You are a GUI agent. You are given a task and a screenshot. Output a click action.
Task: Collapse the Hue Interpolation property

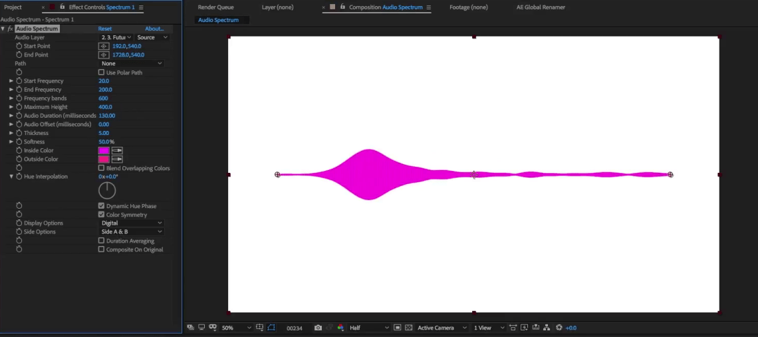(11, 177)
